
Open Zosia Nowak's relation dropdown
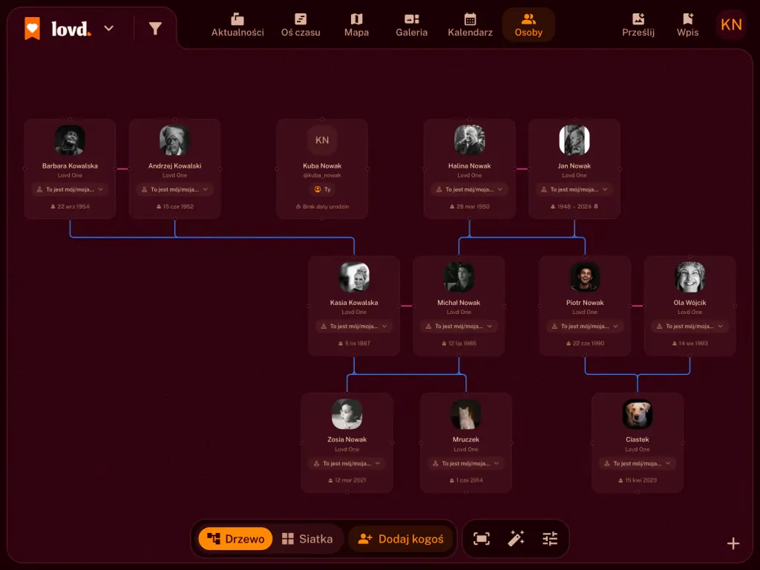pyautogui.click(x=347, y=463)
